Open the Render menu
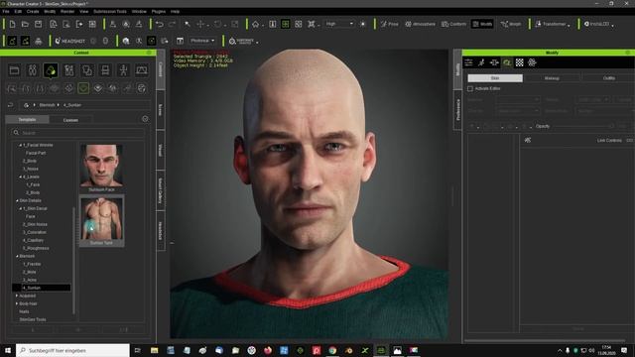 pos(67,12)
